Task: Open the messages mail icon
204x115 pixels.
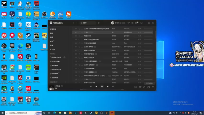Action: [136, 23]
